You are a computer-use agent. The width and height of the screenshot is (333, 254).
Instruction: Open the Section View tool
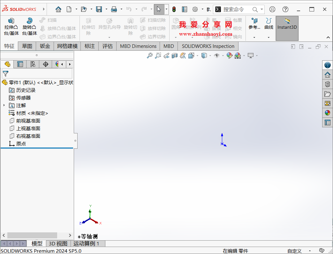pyautogui.click(x=174, y=56)
